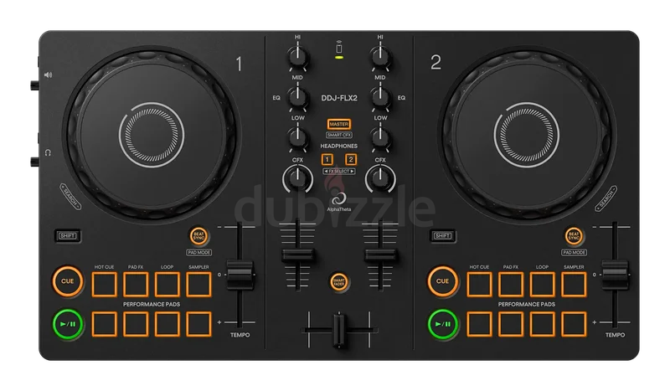Tap deck 2 lower-row pad below SAMPLER column
670x391 pixels.
574,324
